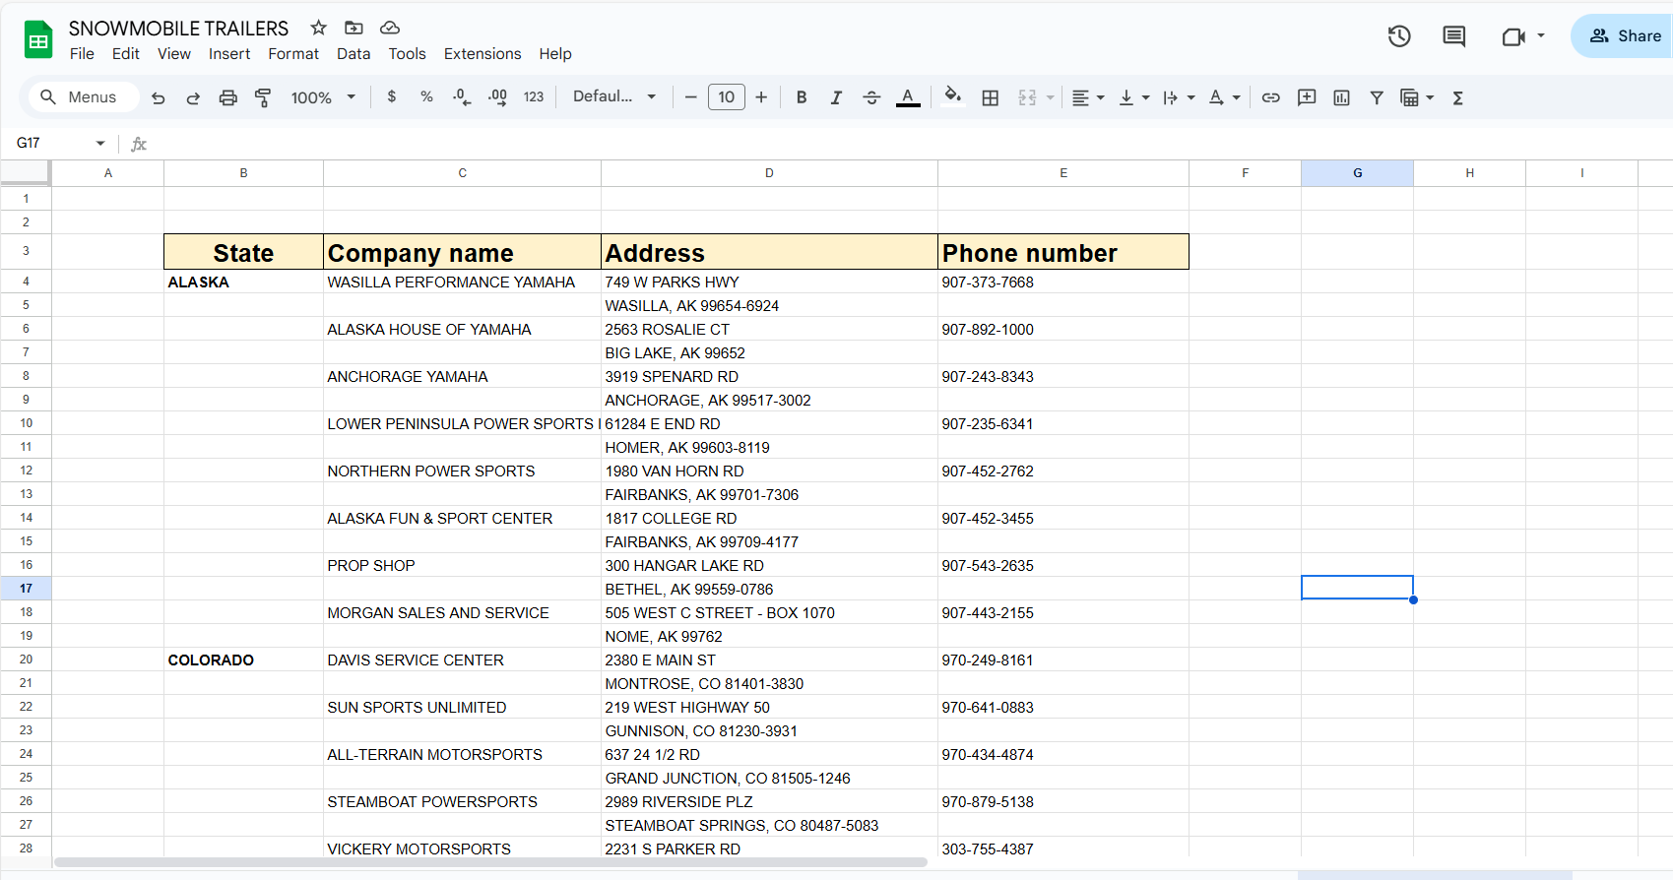Open the Help menu

(555, 54)
